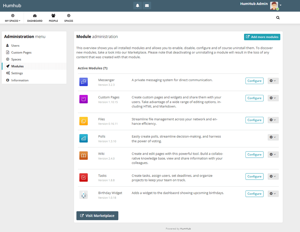Open HumHub Admin account dropdown
The image size is (300, 232).
[275, 5]
